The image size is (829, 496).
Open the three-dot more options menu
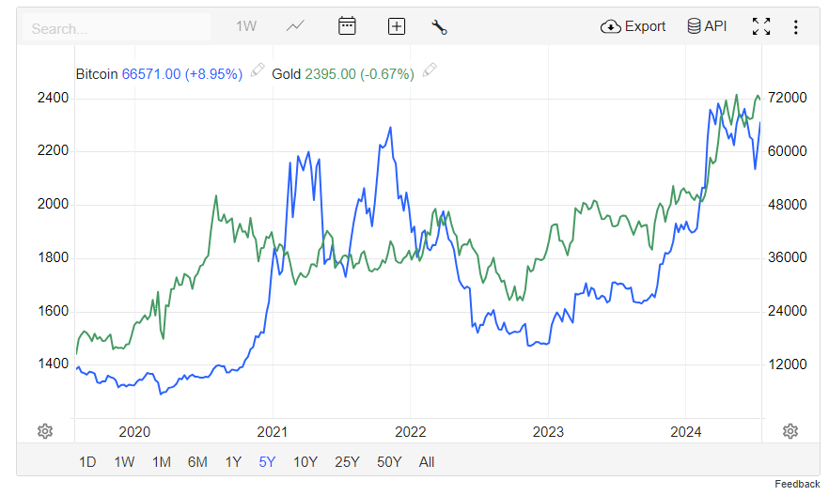pos(796,27)
